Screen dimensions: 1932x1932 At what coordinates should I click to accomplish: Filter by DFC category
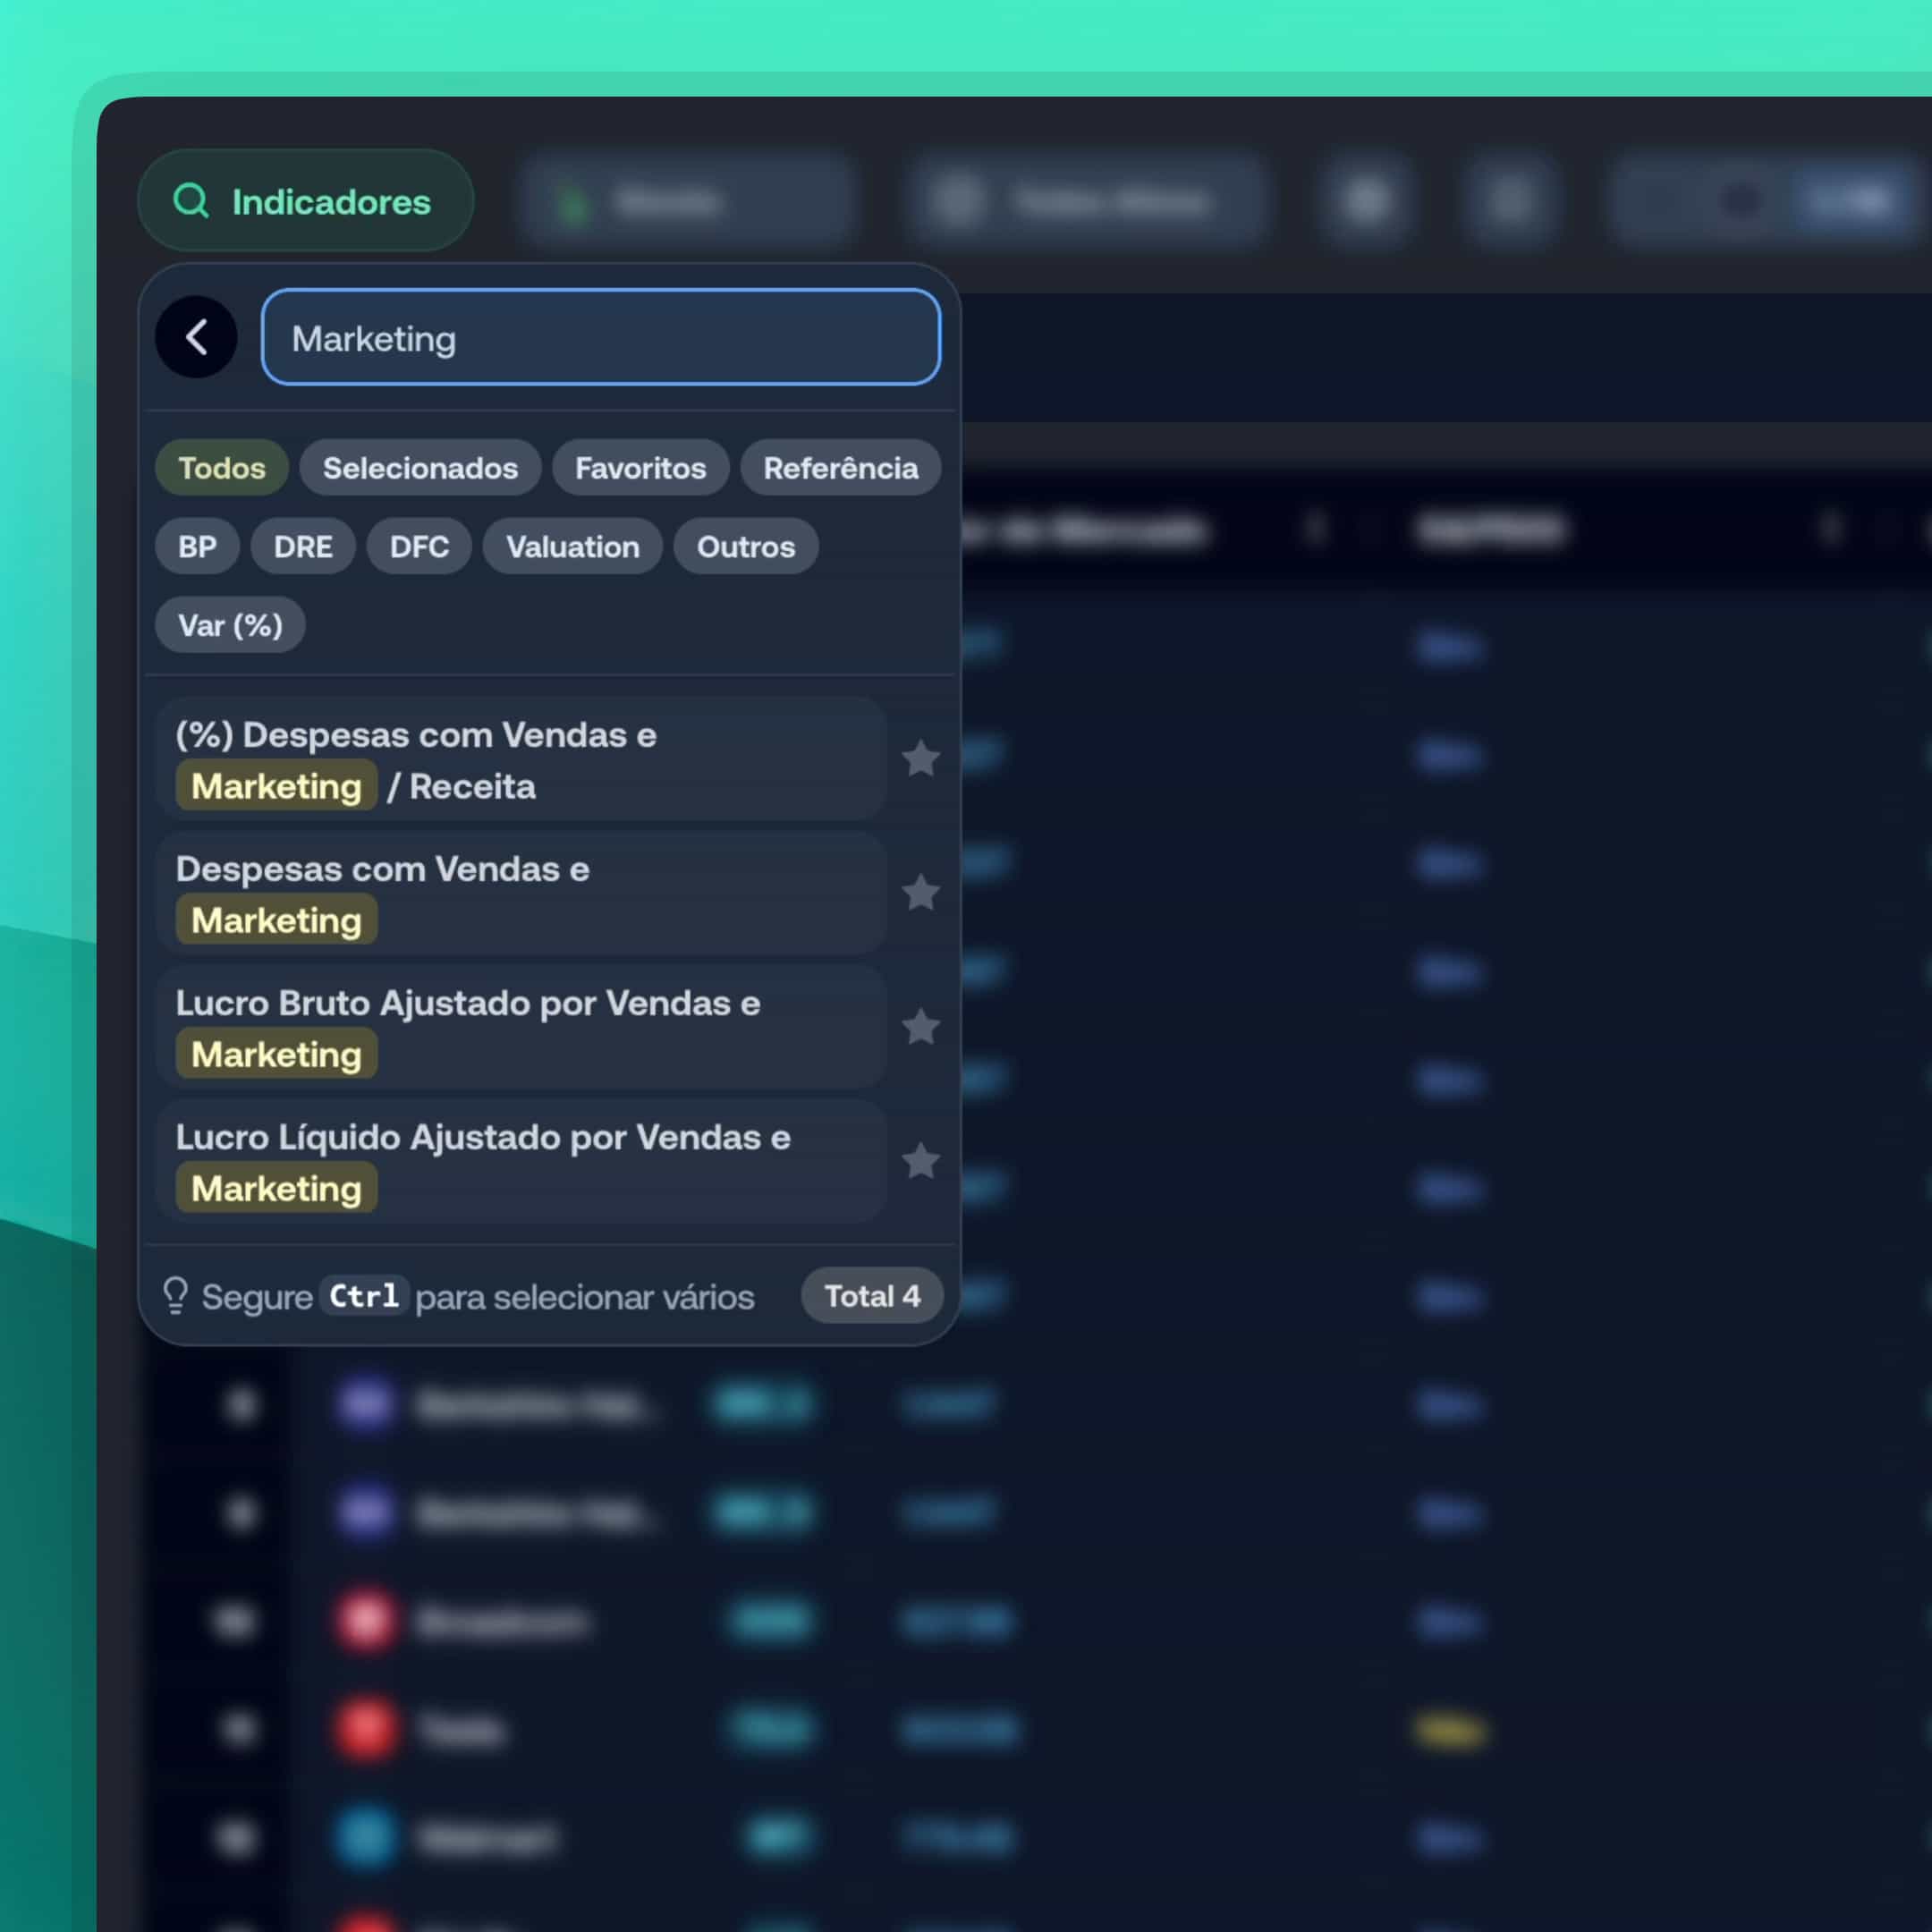pos(419,546)
